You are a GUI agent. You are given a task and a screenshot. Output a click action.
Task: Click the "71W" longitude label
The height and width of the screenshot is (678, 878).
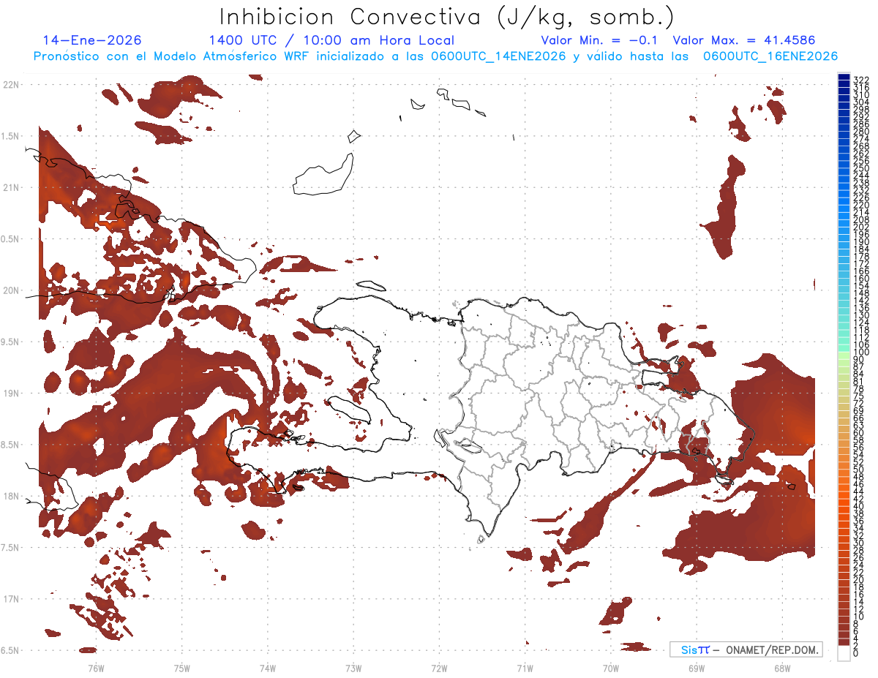[525, 667]
